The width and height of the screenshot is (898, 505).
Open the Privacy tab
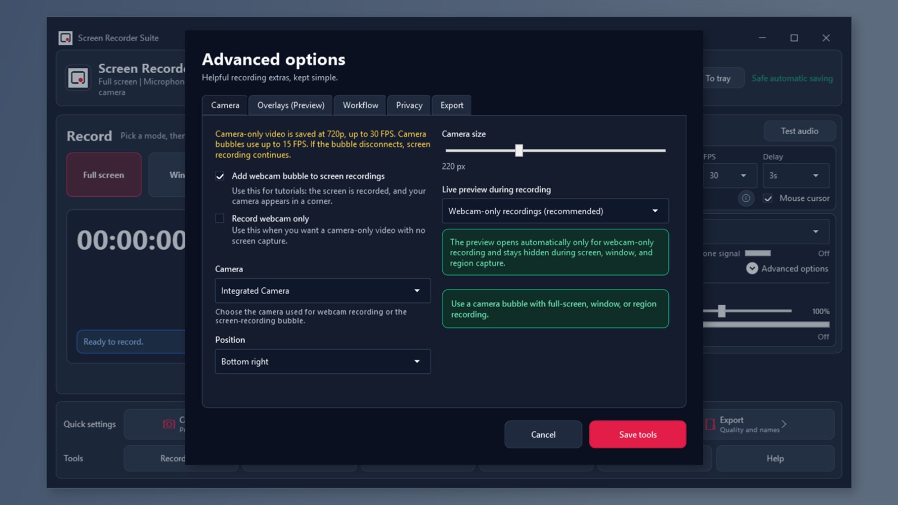click(409, 105)
